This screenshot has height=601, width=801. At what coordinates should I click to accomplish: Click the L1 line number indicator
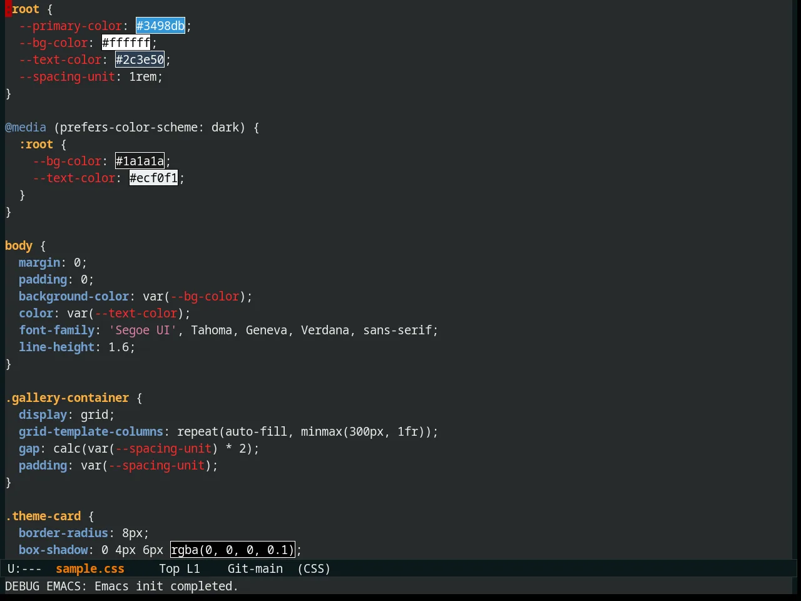[193, 568]
